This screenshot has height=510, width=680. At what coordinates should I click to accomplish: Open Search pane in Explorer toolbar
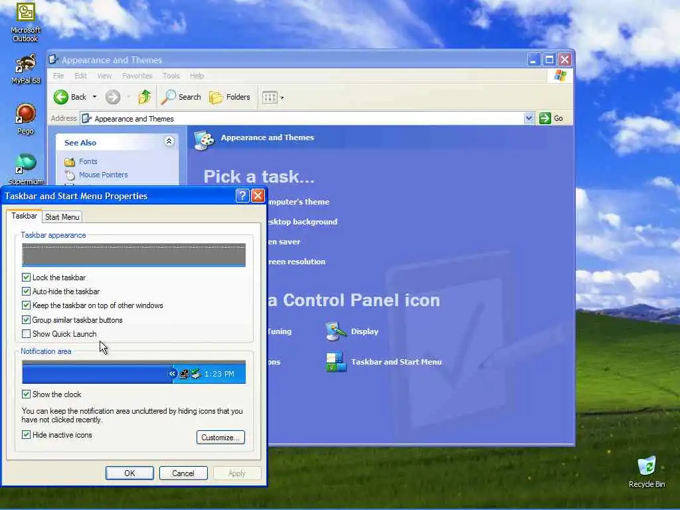181,97
